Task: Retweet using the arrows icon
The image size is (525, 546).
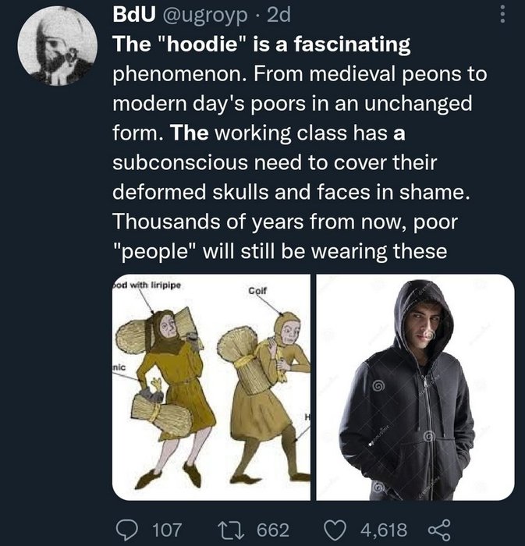Action: click(x=230, y=530)
